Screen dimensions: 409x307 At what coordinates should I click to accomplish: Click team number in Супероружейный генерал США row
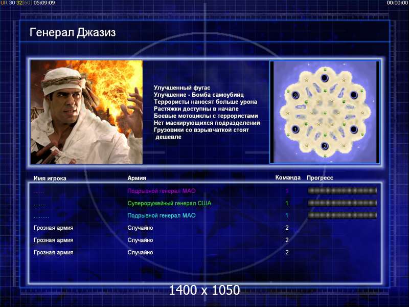[x=287, y=203]
